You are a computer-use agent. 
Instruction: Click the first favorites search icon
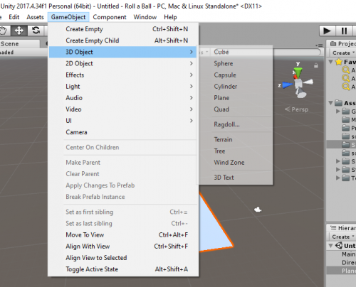(x=346, y=70)
